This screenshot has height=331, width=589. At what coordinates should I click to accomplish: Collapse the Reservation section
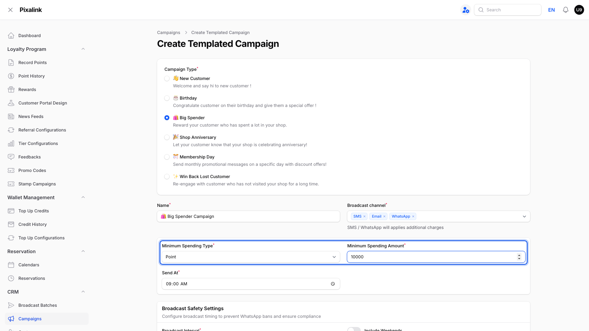(83, 251)
